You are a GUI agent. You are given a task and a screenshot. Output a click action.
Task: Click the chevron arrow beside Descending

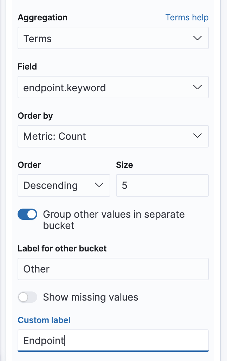99,185
